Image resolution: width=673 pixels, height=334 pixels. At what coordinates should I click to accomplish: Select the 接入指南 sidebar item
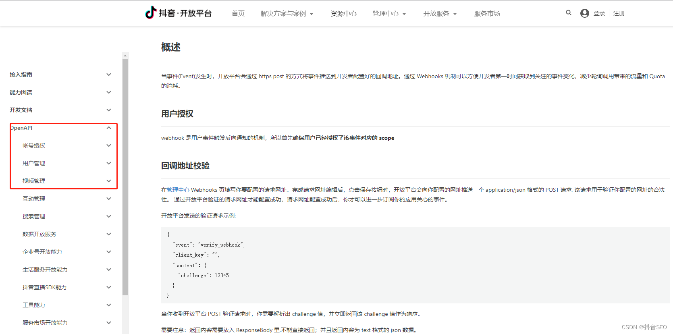coord(21,75)
